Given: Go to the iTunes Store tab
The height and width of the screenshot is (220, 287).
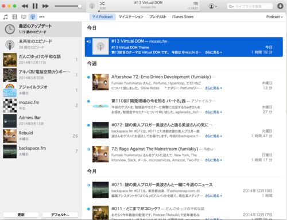Looking at the screenshot, I should [x=183, y=17].
